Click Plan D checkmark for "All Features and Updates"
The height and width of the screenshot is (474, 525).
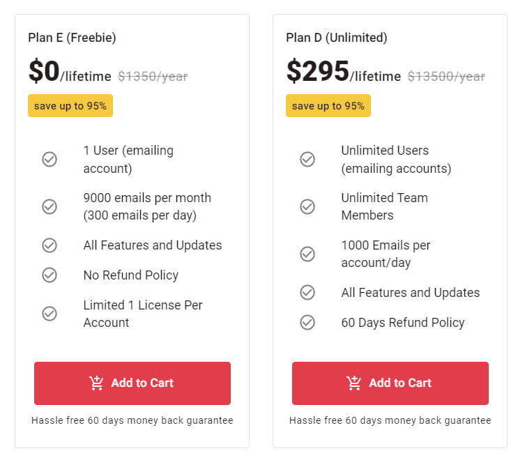[307, 292]
